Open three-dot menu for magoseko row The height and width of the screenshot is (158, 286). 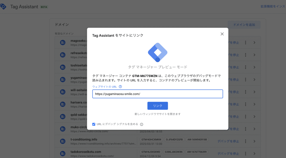pyautogui.click(x=246, y=43)
